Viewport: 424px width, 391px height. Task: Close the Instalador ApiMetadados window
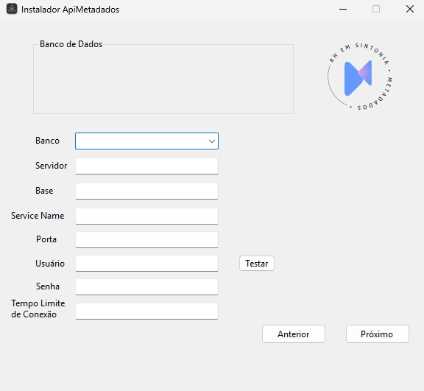tap(410, 9)
